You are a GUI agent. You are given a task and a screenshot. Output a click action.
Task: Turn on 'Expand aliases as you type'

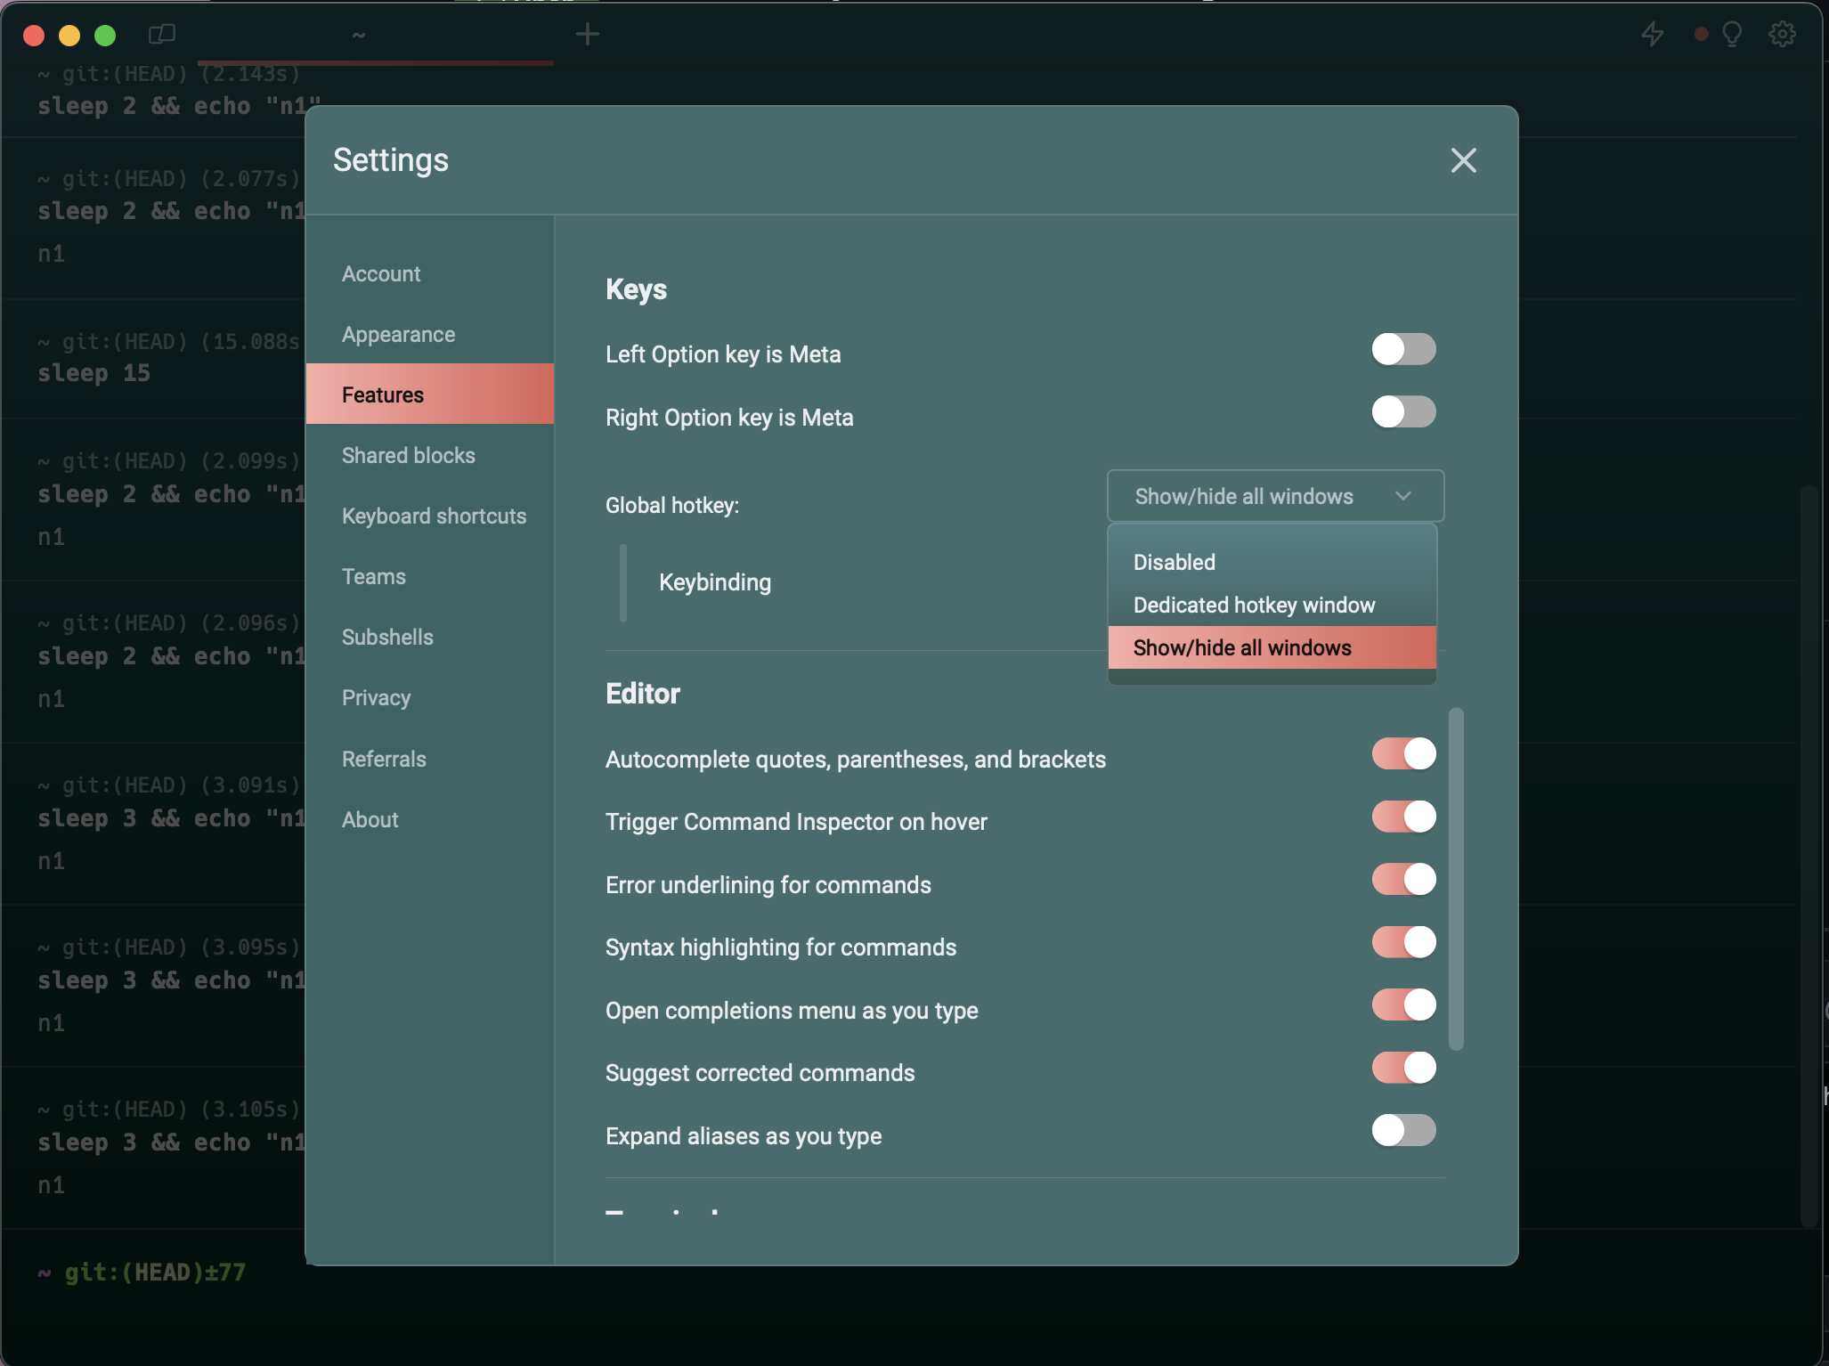(1404, 1131)
